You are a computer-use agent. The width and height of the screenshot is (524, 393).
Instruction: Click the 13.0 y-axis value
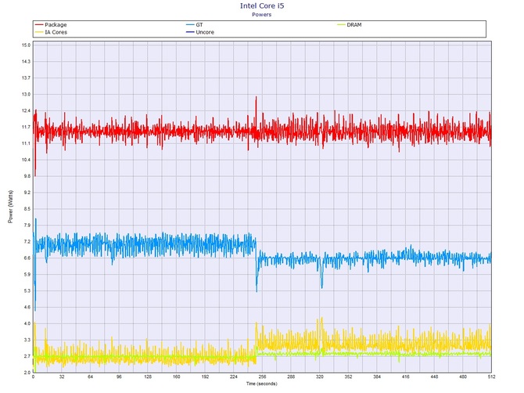pos(27,94)
